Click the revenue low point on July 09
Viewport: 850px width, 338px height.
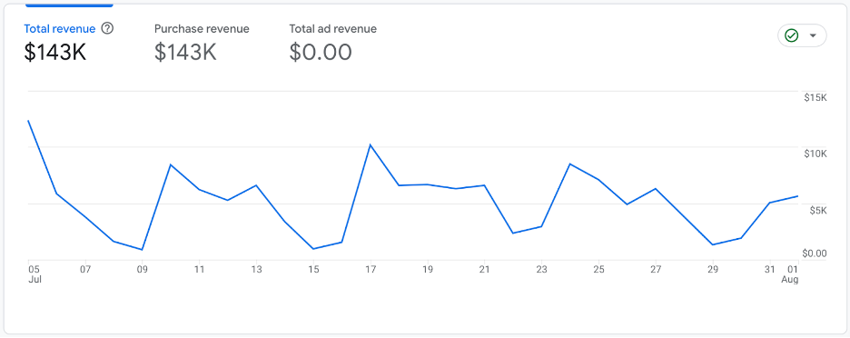click(x=142, y=250)
